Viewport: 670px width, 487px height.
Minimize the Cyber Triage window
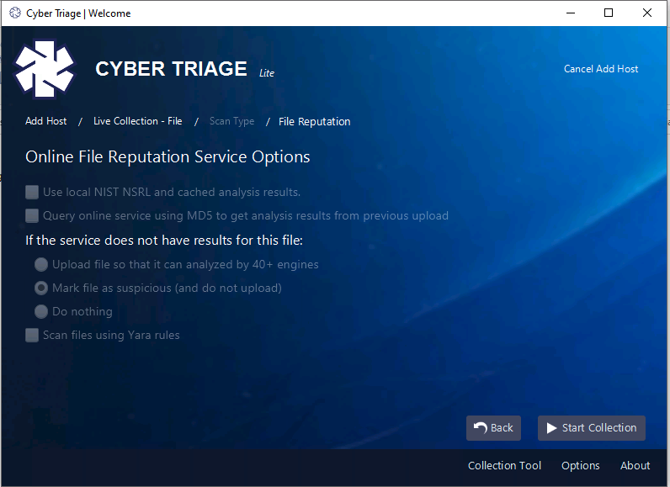coord(571,13)
